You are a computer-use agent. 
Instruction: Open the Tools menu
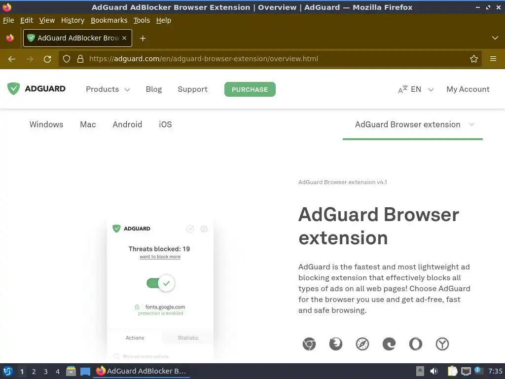point(142,20)
